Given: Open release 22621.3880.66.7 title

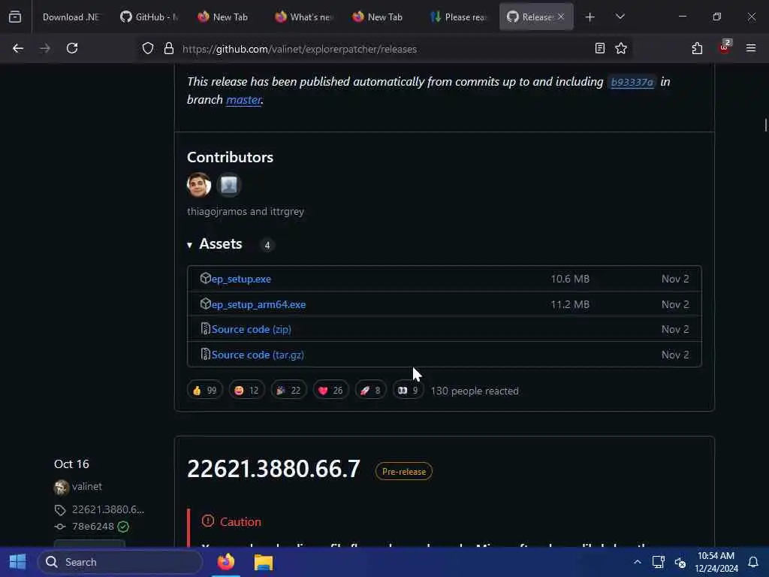Looking at the screenshot, I should [273, 469].
